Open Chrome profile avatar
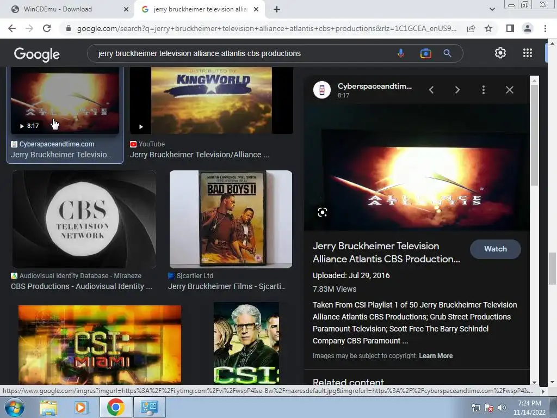The image size is (557, 418). point(528,28)
